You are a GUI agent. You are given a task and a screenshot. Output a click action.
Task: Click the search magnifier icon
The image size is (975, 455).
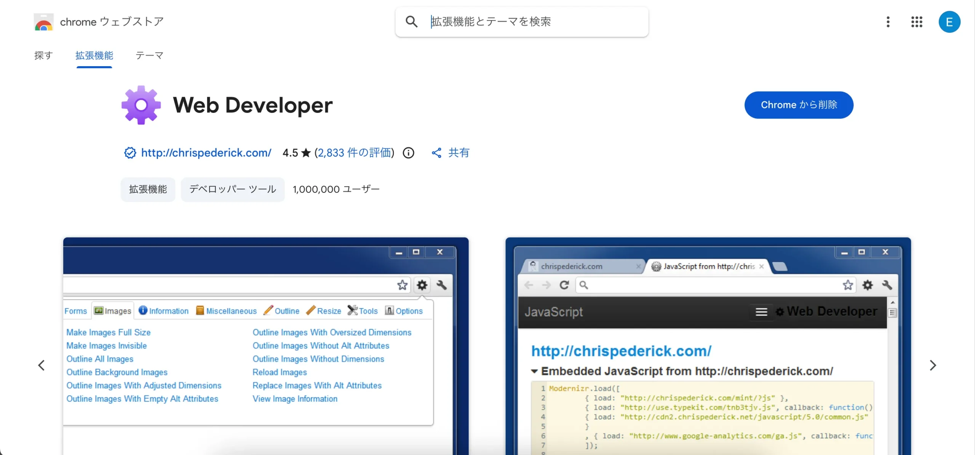411,22
